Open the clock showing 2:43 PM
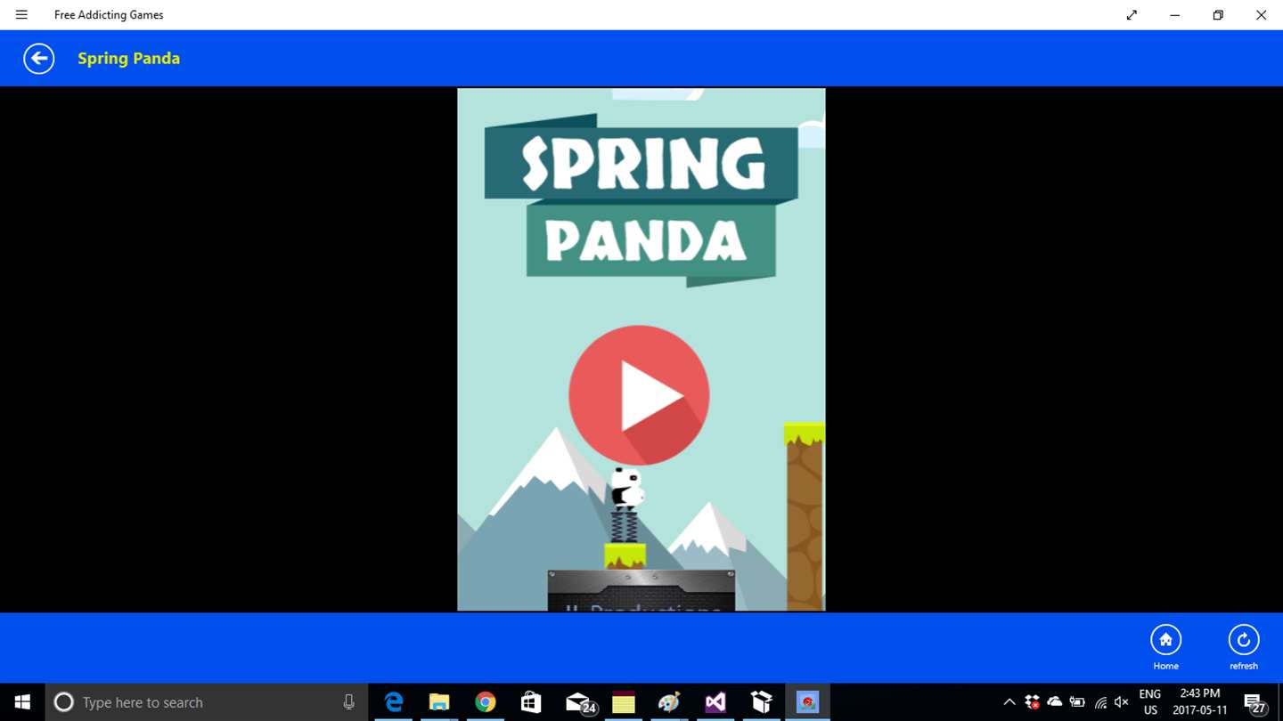 click(1200, 702)
